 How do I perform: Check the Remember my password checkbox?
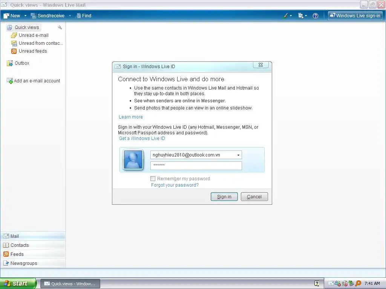click(153, 178)
